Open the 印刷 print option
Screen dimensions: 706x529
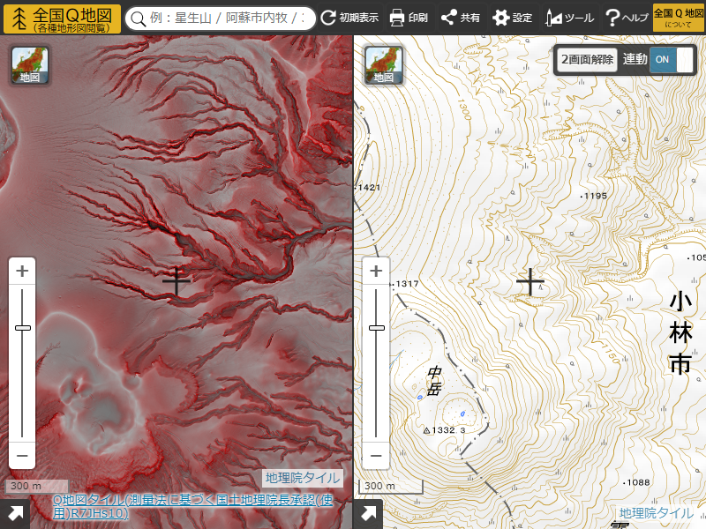[409, 18]
